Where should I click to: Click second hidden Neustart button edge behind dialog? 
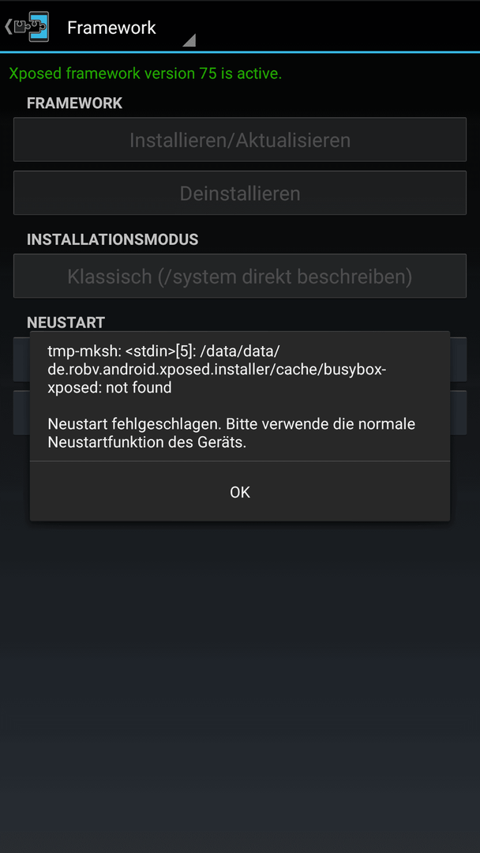[x=458, y=412]
